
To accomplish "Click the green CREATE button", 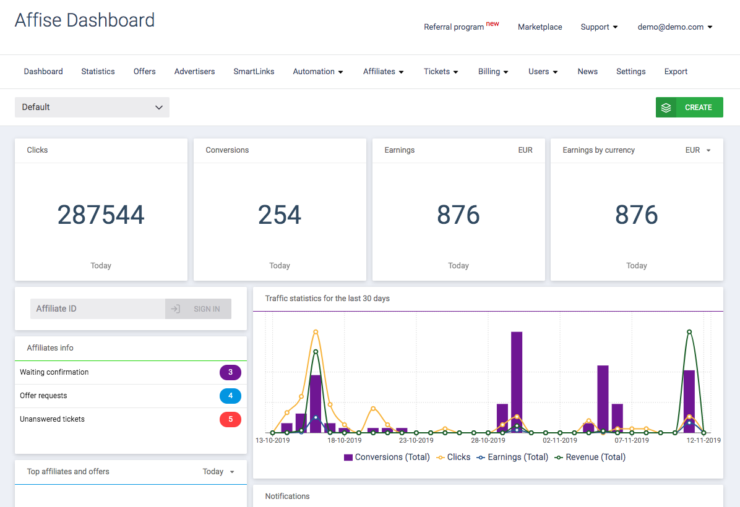I will pyautogui.click(x=689, y=108).
